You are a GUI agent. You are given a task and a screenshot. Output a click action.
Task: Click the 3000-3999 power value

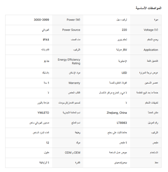coord(42,20)
